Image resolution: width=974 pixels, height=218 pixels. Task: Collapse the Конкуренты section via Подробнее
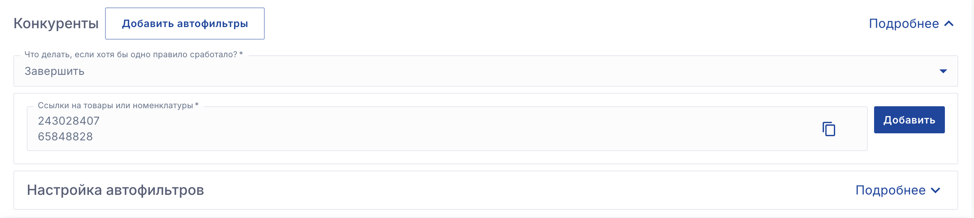pyautogui.click(x=904, y=24)
